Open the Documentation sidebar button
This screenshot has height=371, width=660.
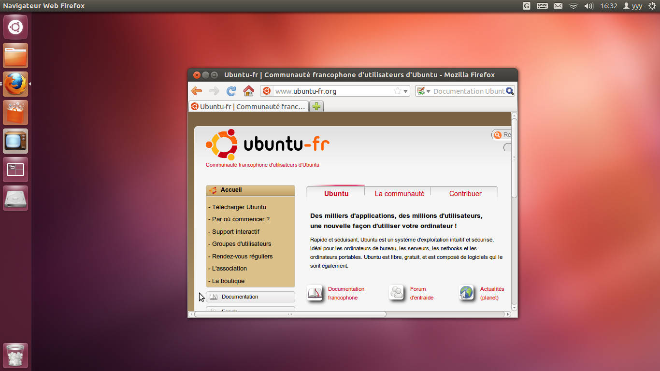pos(250,297)
